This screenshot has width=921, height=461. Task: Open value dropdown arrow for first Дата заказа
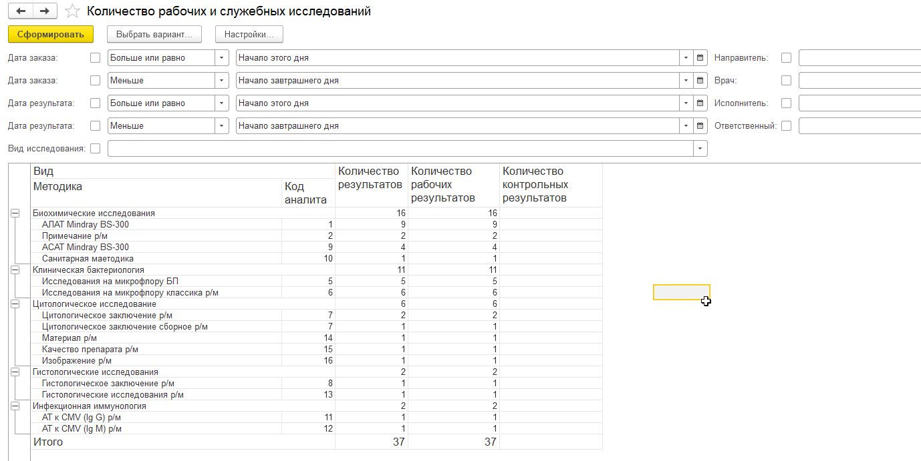coord(686,58)
